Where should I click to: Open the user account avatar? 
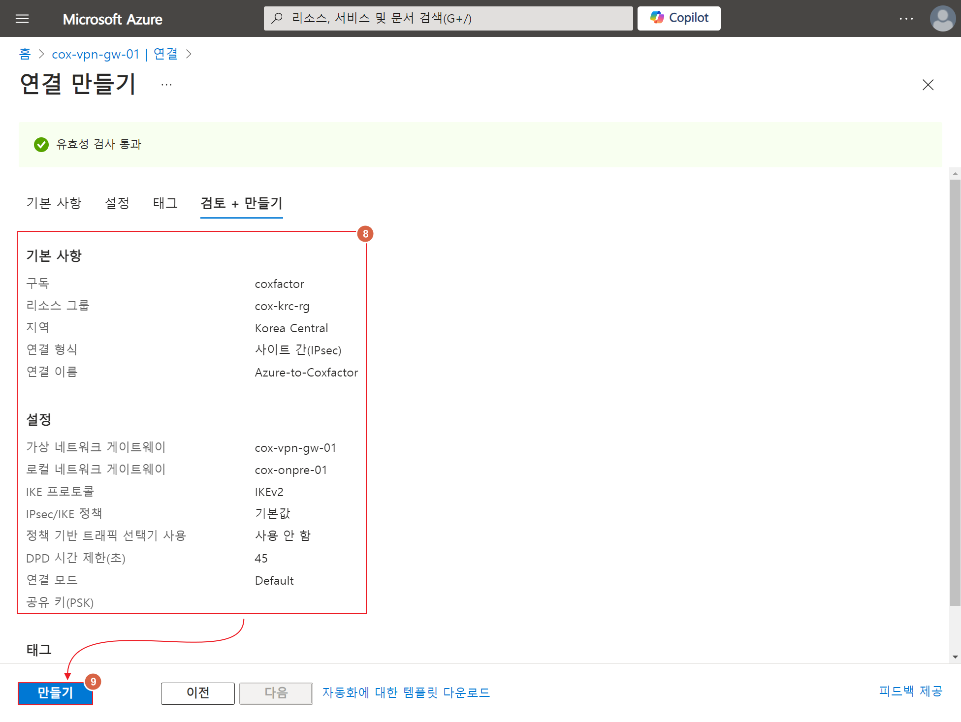click(942, 19)
